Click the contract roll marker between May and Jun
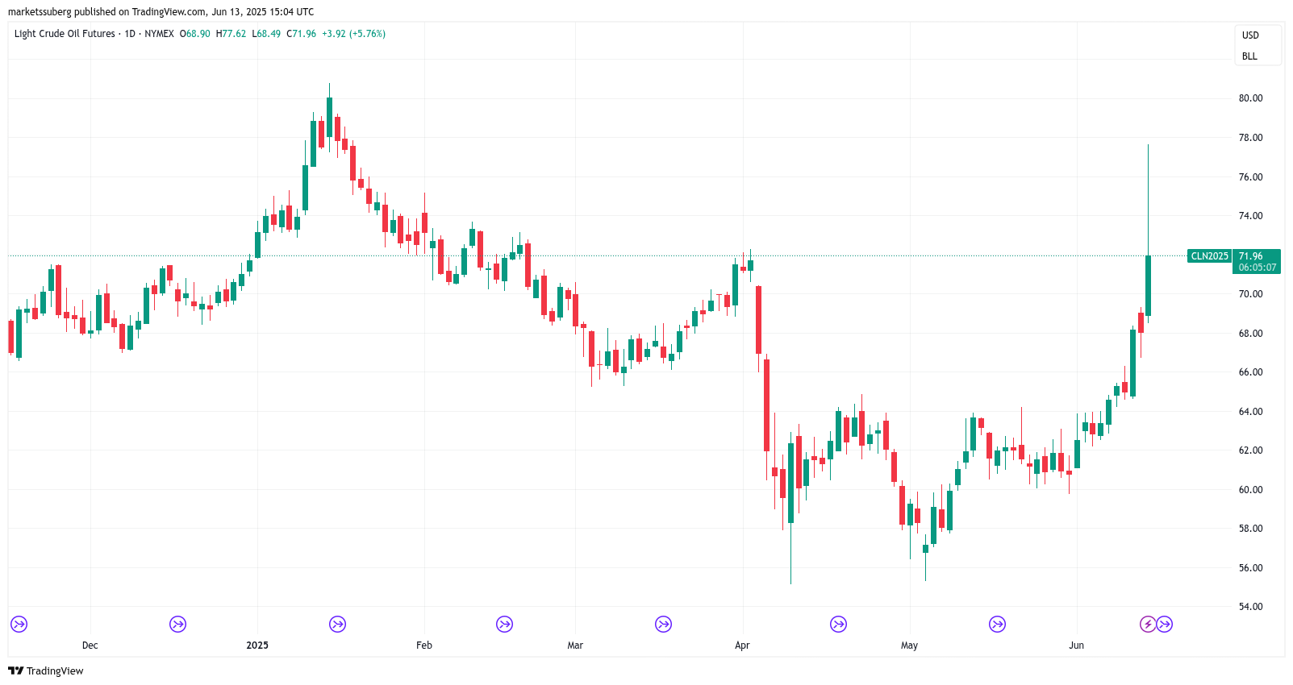 pyautogui.click(x=998, y=624)
